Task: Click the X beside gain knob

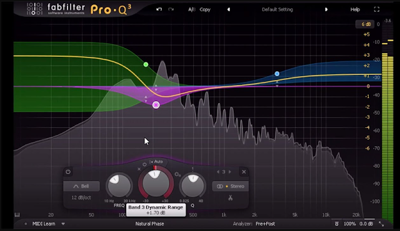Action: (x=139, y=169)
